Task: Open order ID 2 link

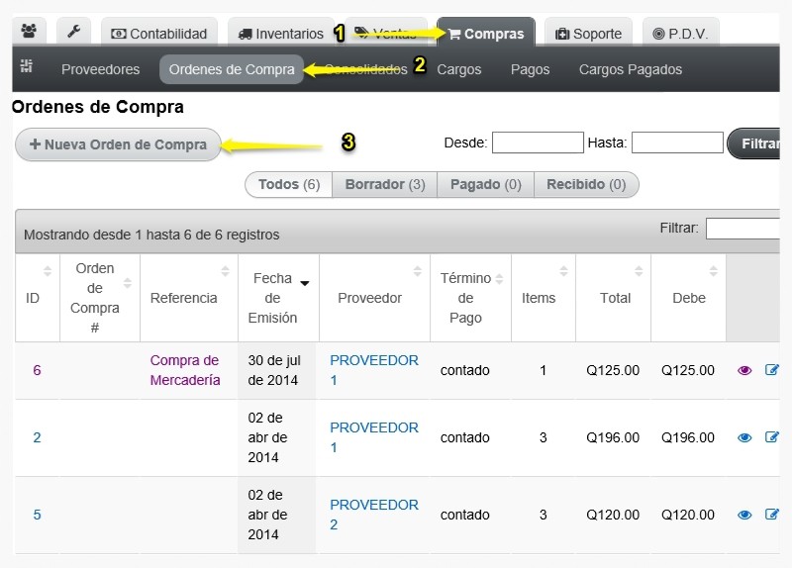Action: point(37,437)
